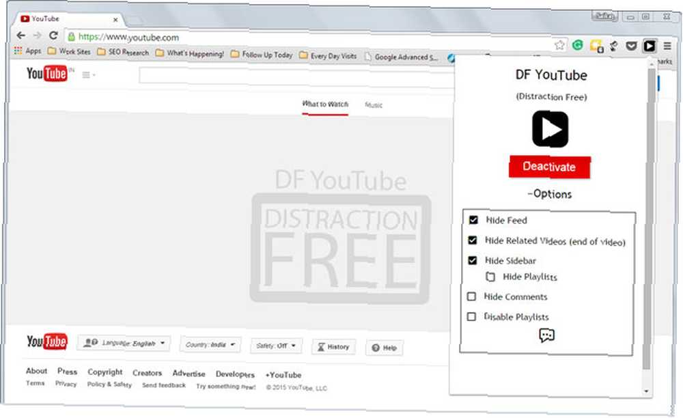Open the SEO Research bookmark folder
The width and height of the screenshot is (683, 418).
(x=123, y=52)
